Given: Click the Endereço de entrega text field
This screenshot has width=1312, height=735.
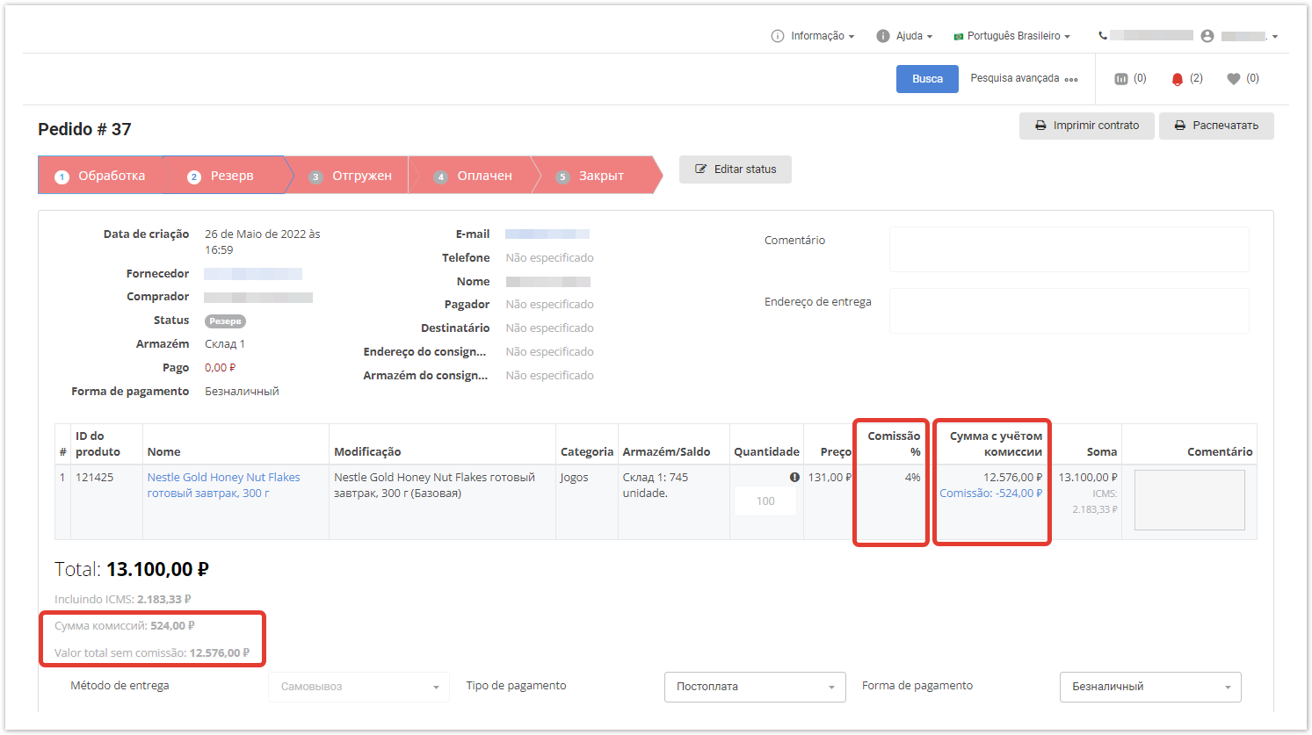Looking at the screenshot, I should [1069, 311].
